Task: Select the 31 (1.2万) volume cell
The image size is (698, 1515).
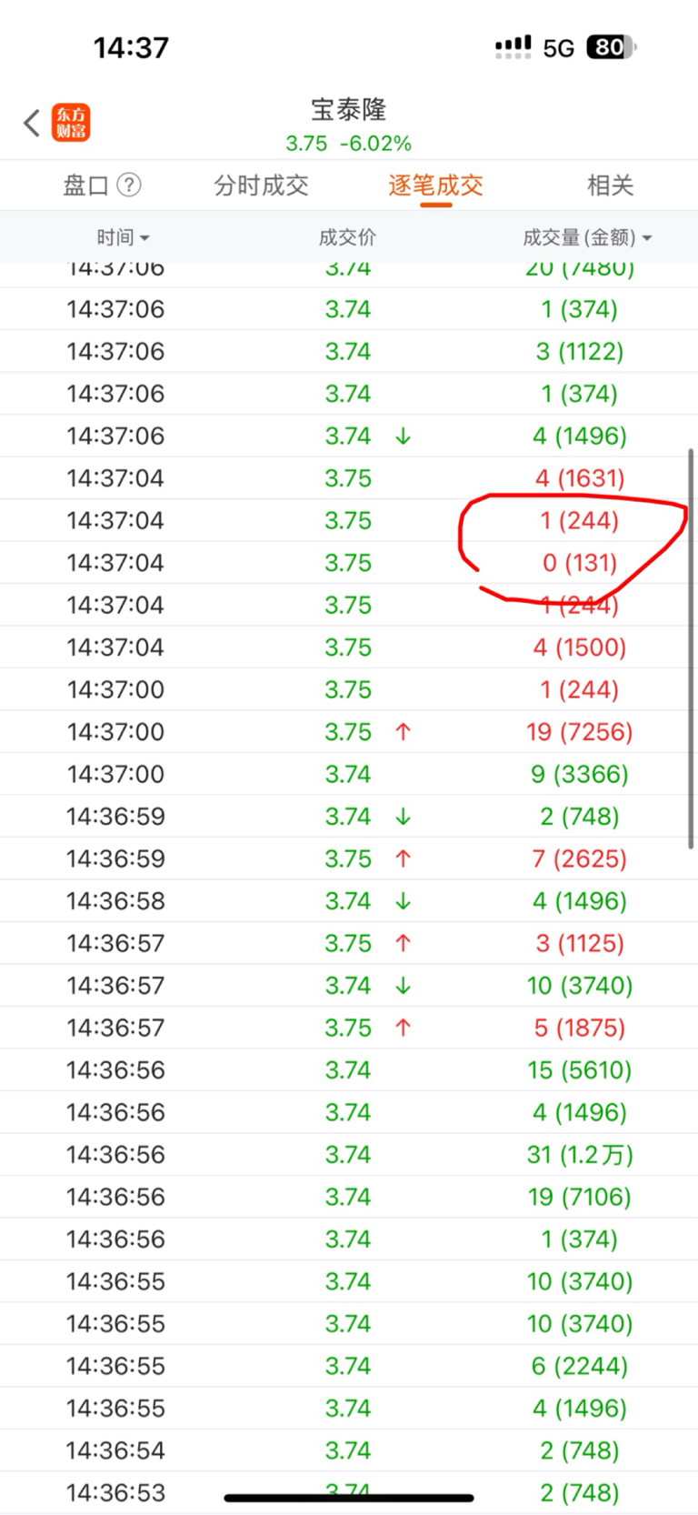Action: click(x=580, y=1155)
